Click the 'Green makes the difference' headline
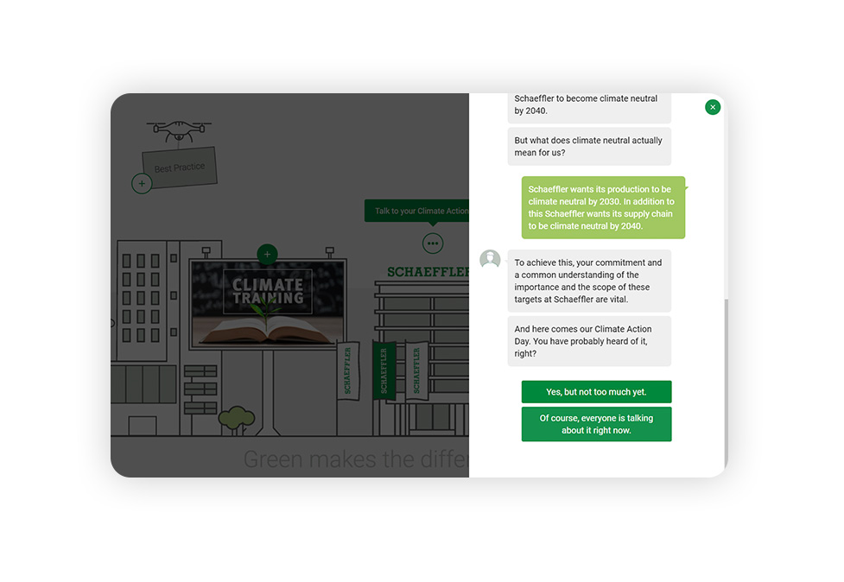This screenshot has height=582, width=844. click(354, 459)
